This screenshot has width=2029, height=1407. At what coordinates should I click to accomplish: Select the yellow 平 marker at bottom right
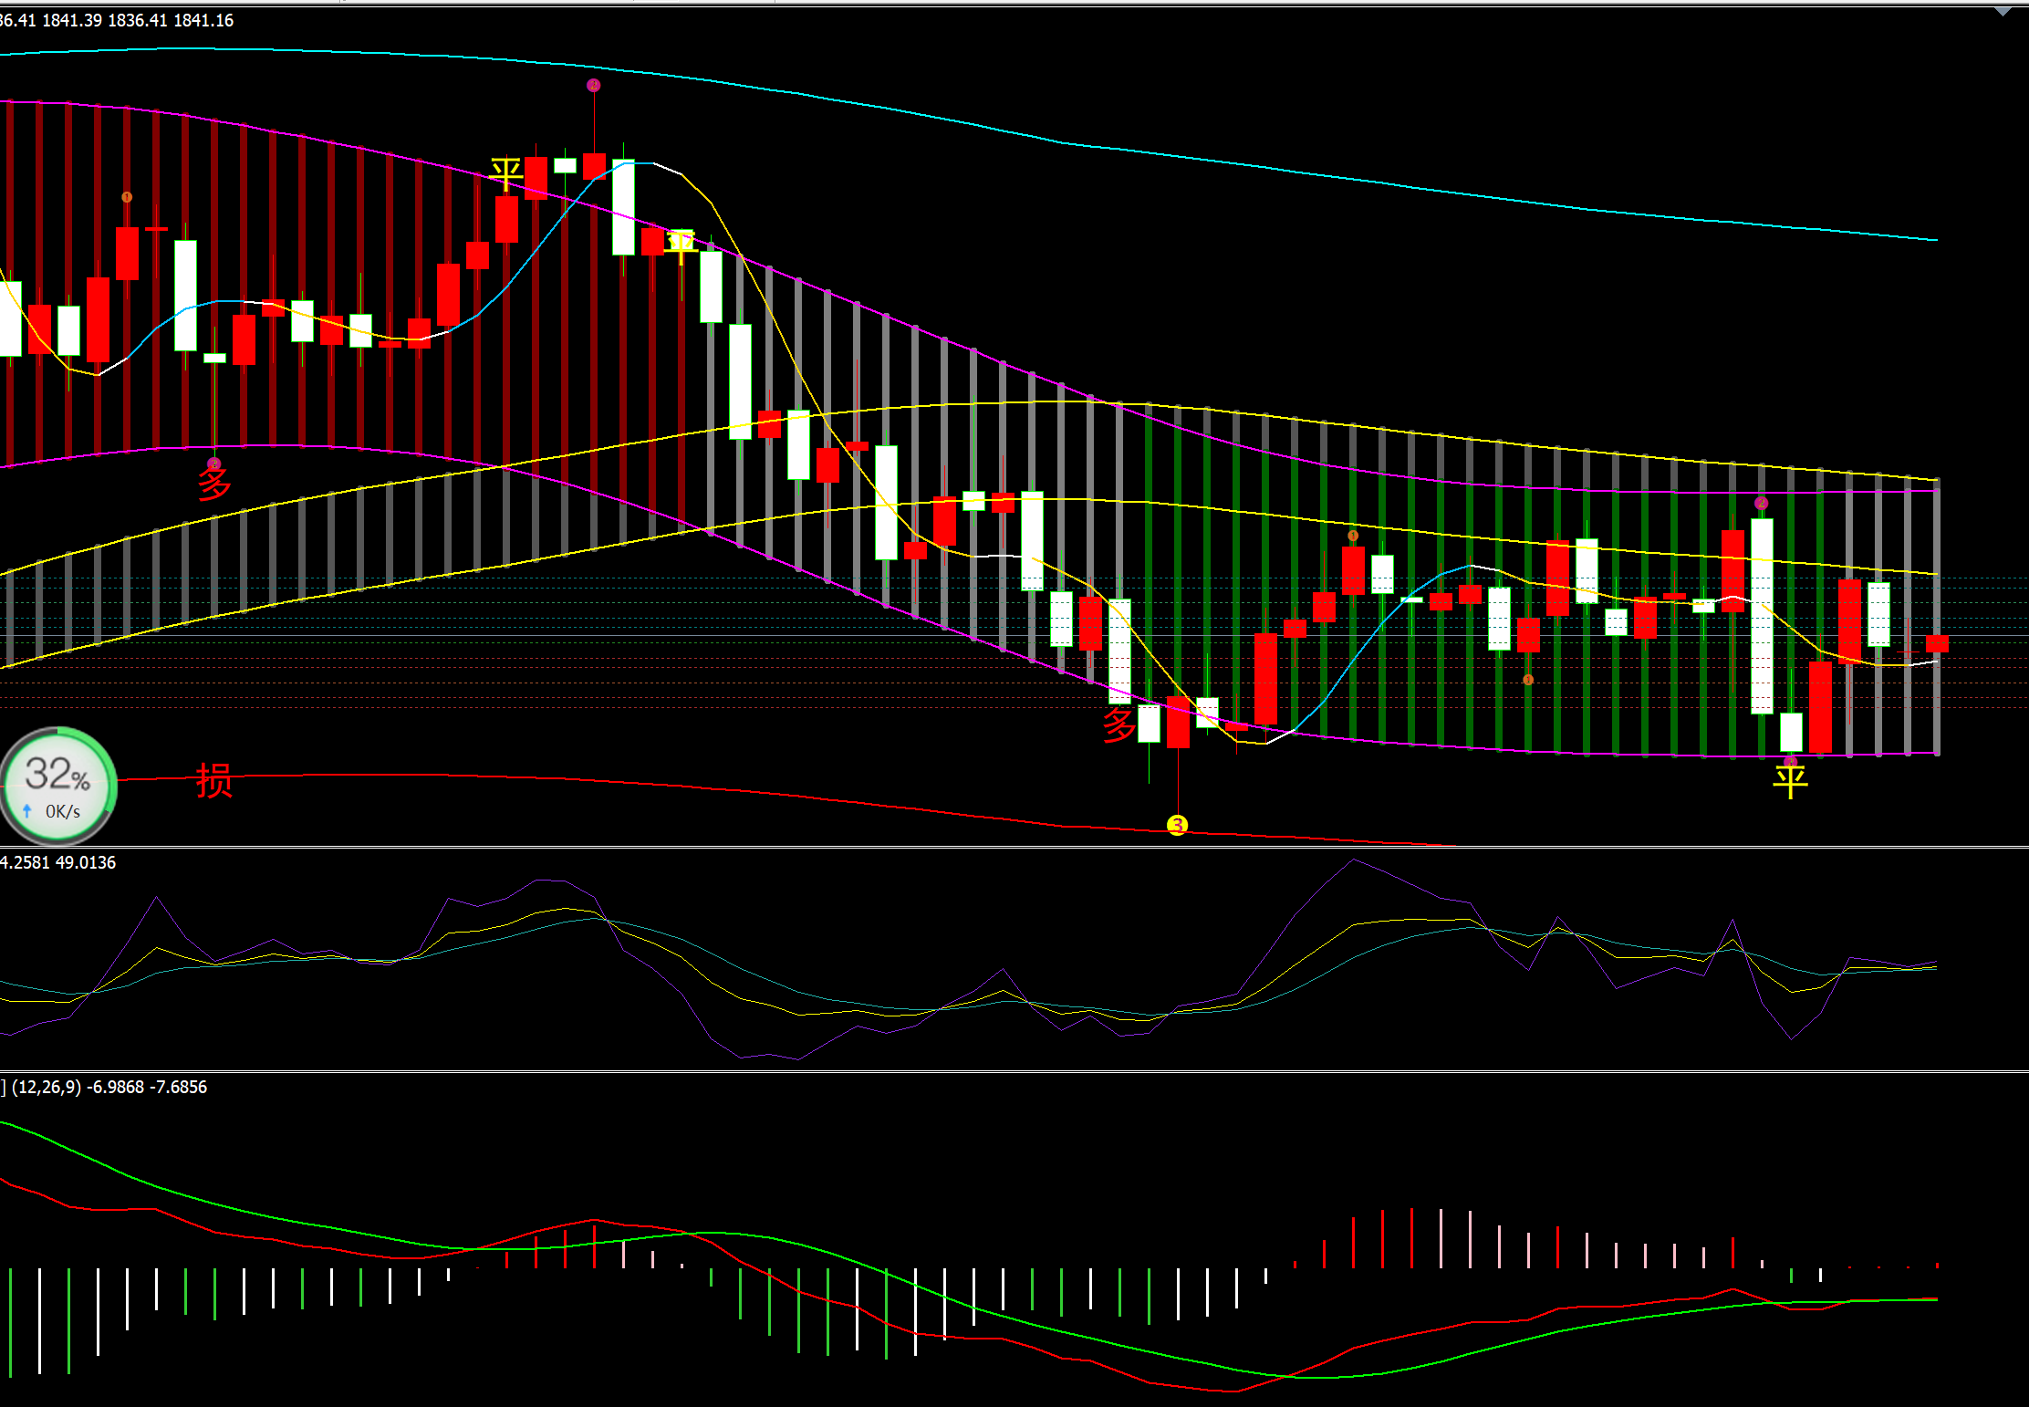1790,781
